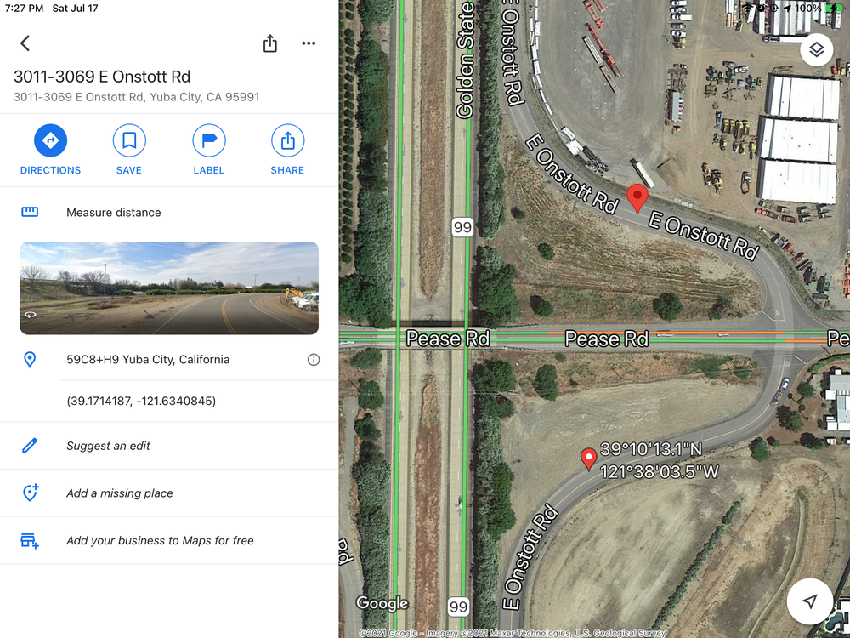This screenshot has width=850, height=638.
Task: Select the dropped pin at 39°10'13.1"N
Action: [589, 459]
